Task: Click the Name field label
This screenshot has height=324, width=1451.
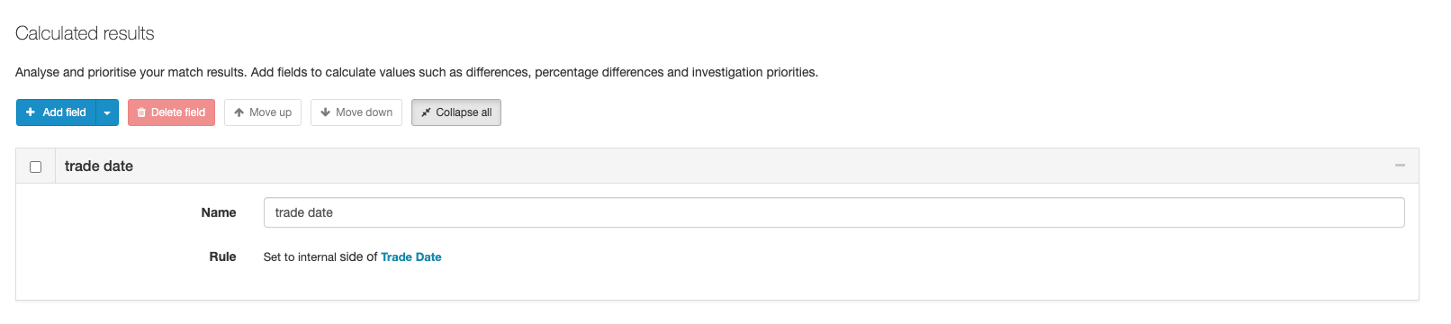Action: [x=219, y=212]
